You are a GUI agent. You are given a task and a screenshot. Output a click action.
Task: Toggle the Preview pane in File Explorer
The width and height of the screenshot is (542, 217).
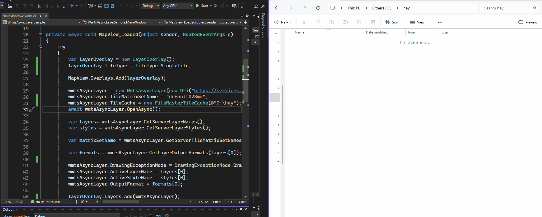click(x=528, y=22)
